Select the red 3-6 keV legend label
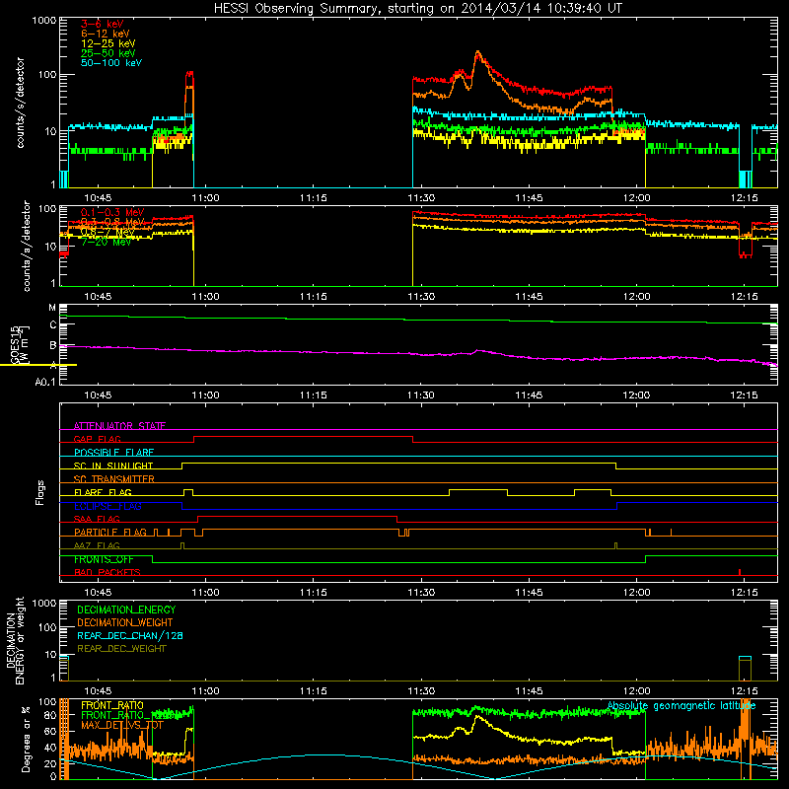The image size is (789, 789). [x=103, y=24]
